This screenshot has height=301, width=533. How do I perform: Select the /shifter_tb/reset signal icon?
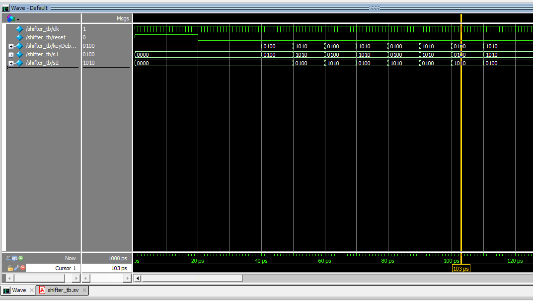(20, 37)
